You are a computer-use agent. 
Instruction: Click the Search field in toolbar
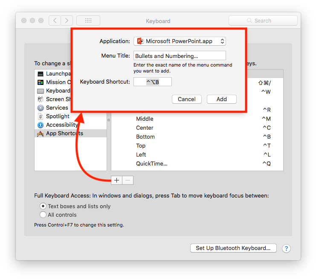(263, 20)
